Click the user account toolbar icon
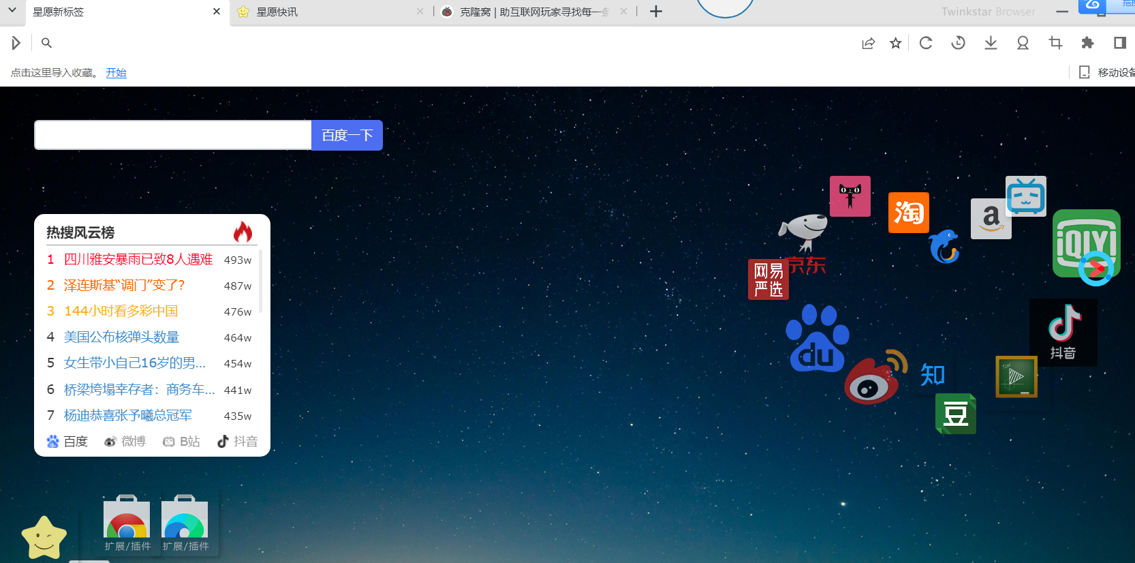This screenshot has height=563, width=1135. 1023,43
